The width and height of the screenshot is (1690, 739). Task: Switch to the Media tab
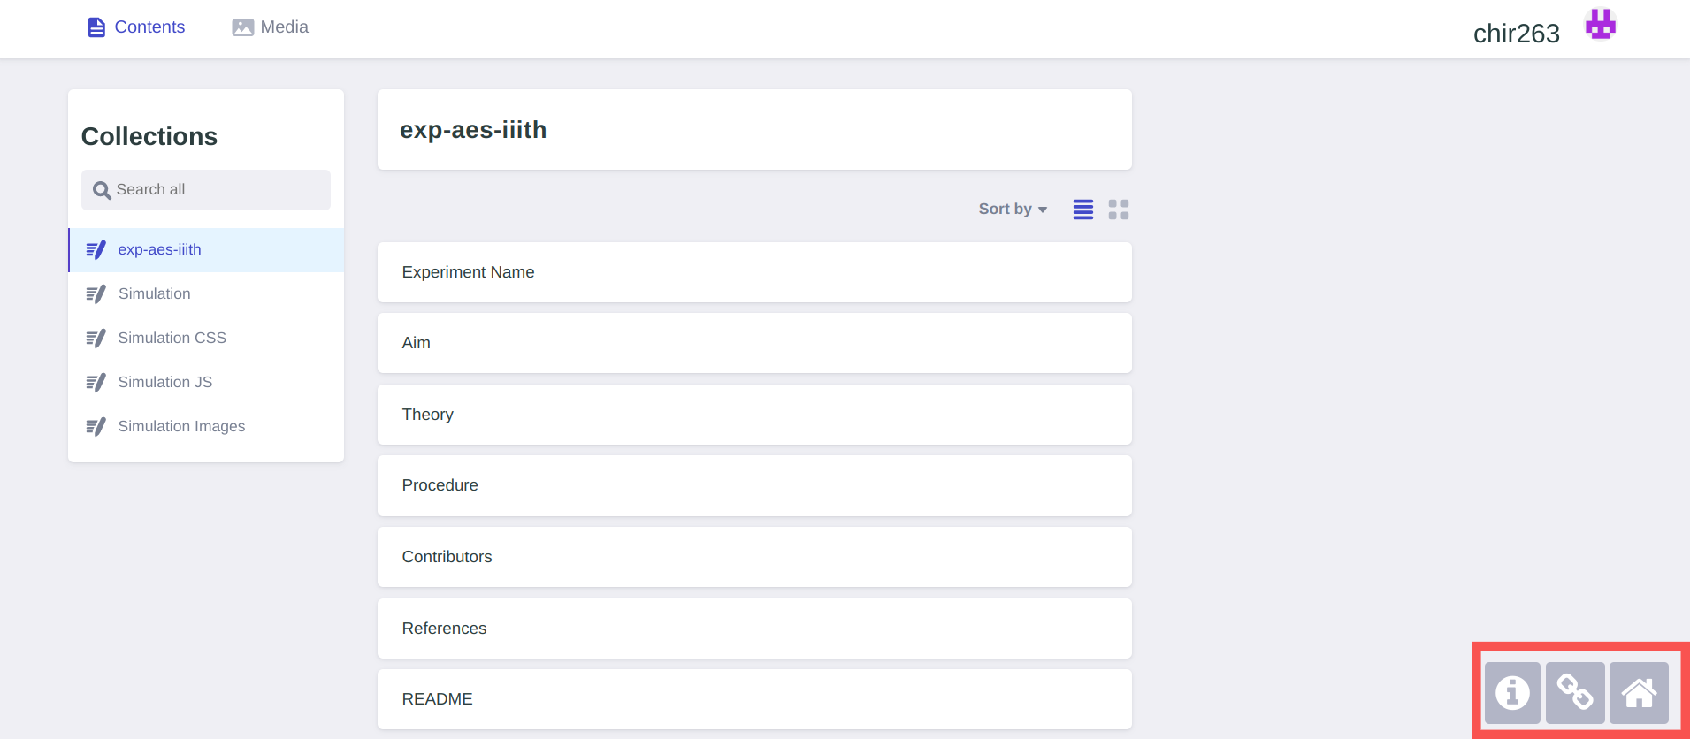coord(270,27)
